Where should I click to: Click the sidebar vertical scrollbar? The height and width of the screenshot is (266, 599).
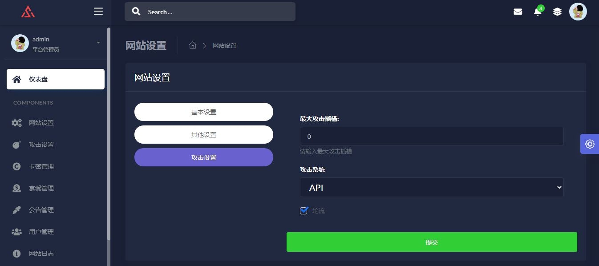(109, 133)
